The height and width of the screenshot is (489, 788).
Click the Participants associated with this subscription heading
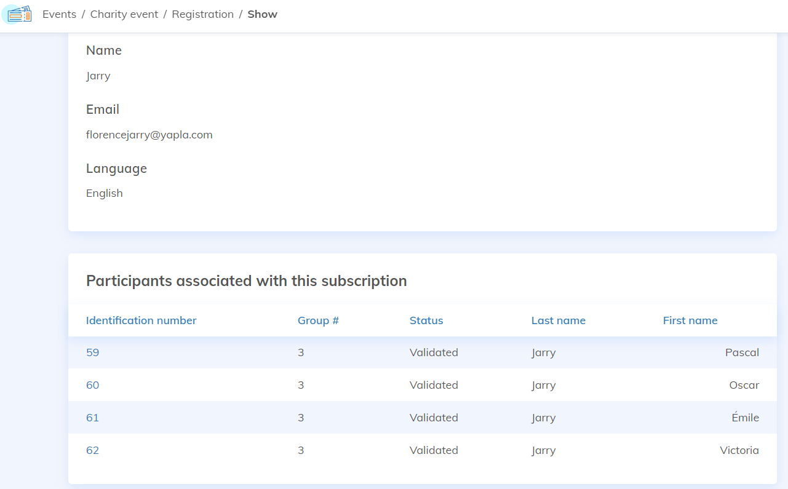click(x=246, y=281)
